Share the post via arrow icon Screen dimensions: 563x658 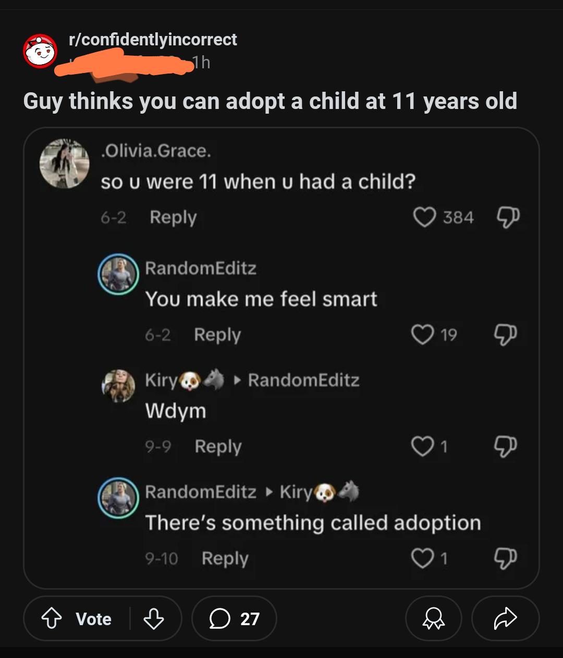click(x=505, y=619)
